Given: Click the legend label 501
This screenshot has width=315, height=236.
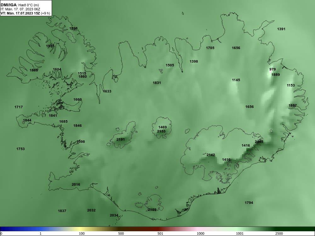Looking at the screenshot, I should [x=160, y=233].
